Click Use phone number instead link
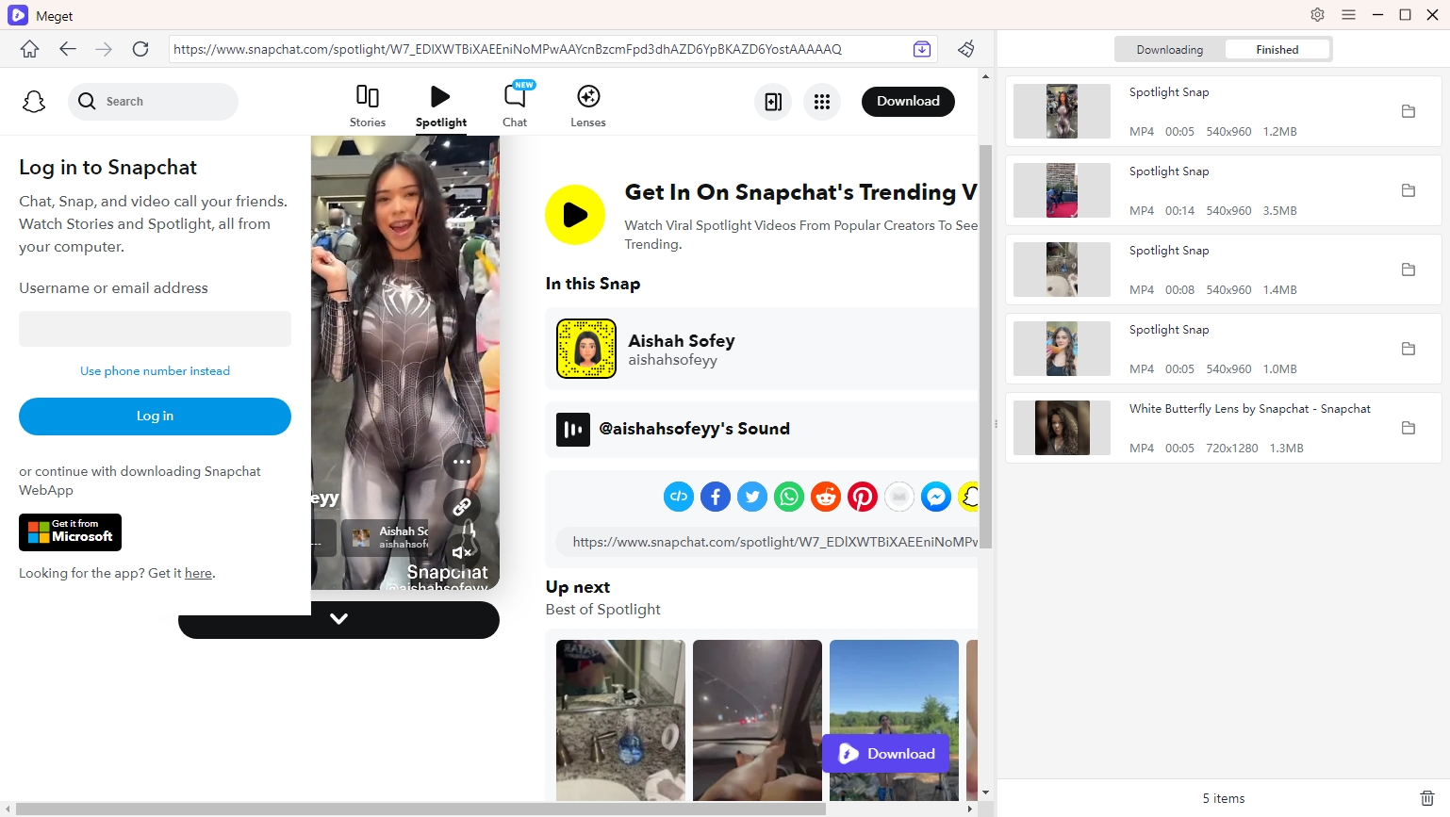This screenshot has width=1450, height=817. coord(155,371)
